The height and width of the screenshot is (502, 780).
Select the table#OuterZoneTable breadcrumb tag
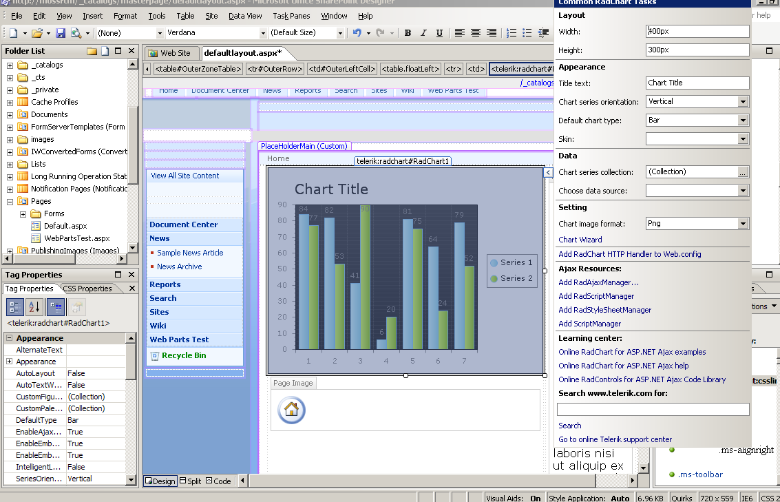pyautogui.click(x=198, y=69)
